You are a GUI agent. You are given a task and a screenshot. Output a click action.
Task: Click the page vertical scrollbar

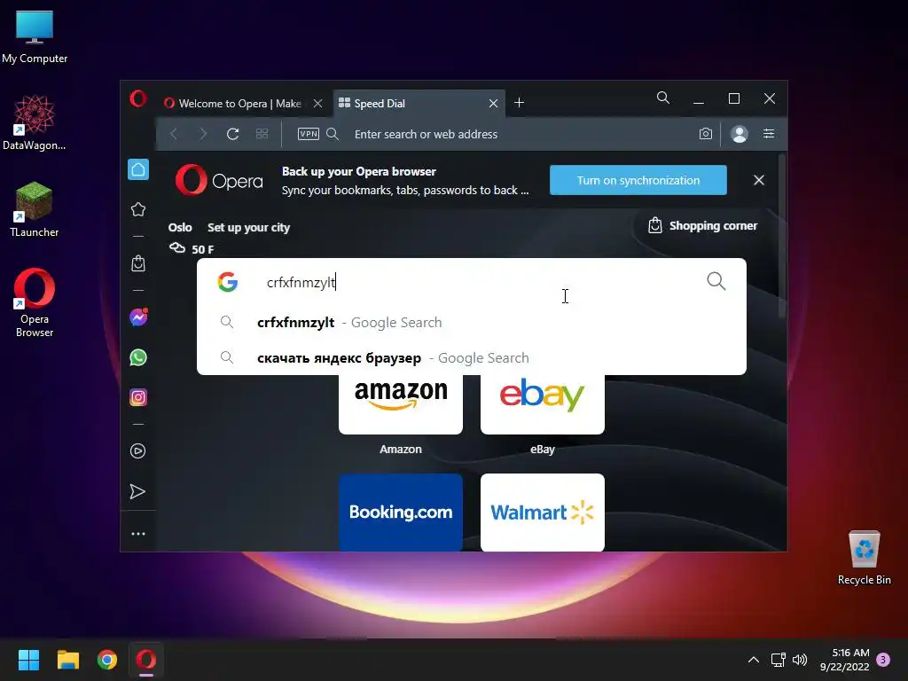click(x=782, y=236)
